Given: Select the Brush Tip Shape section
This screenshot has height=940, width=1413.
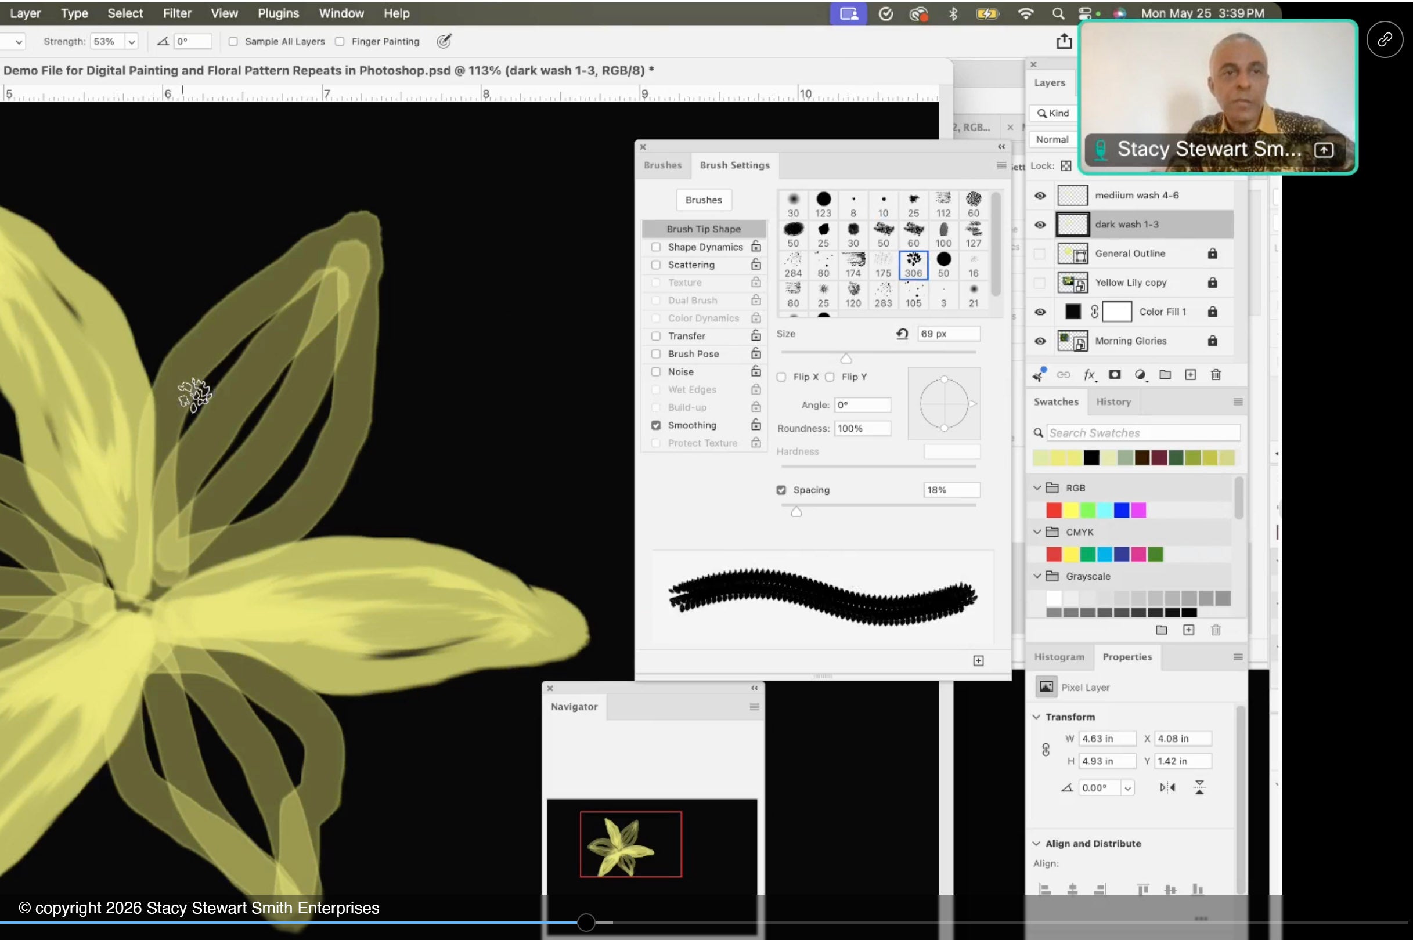Looking at the screenshot, I should (704, 229).
